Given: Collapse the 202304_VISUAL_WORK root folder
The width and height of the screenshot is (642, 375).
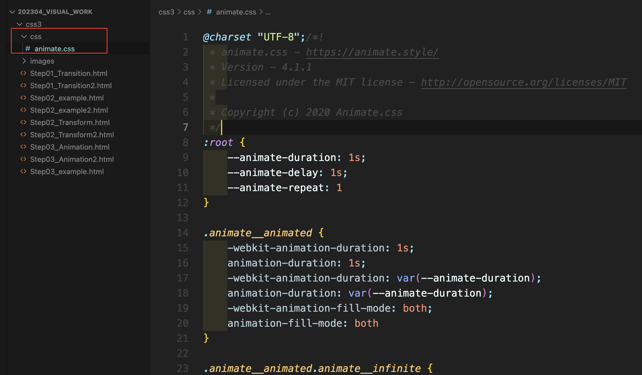Looking at the screenshot, I should (12, 12).
